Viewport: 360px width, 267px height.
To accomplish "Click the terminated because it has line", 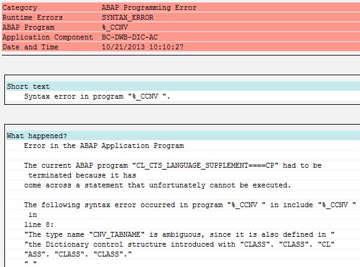I will coord(82,175).
